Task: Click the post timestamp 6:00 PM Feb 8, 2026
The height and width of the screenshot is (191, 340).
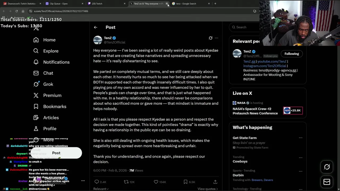Action: pyautogui.click(x=110, y=170)
